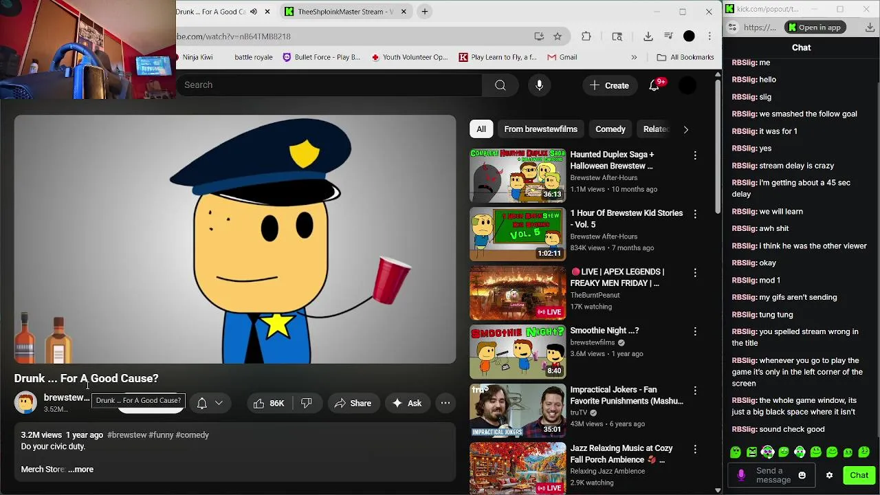
Task: Open media controls icon in Chrome toolbar
Action: tap(668, 36)
